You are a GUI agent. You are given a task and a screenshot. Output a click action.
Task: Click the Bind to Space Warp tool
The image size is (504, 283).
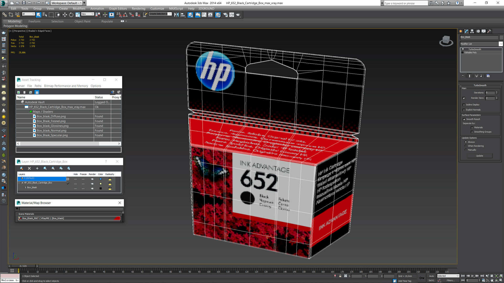[x=17, y=15]
